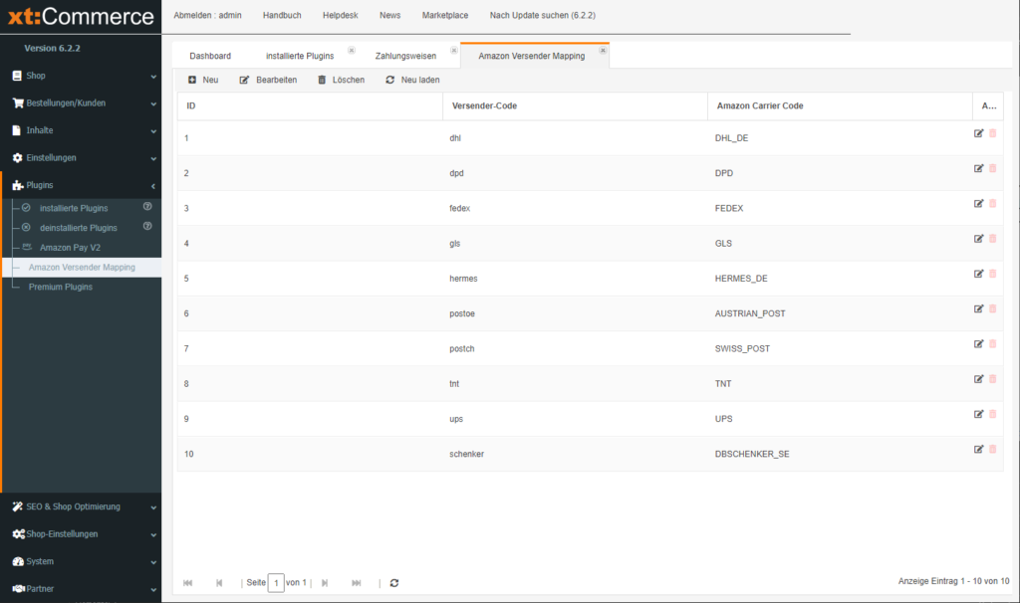Click the help icon beside installierte Plugins

coord(147,207)
